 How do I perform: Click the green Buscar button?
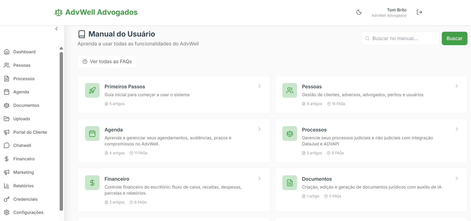point(454,38)
